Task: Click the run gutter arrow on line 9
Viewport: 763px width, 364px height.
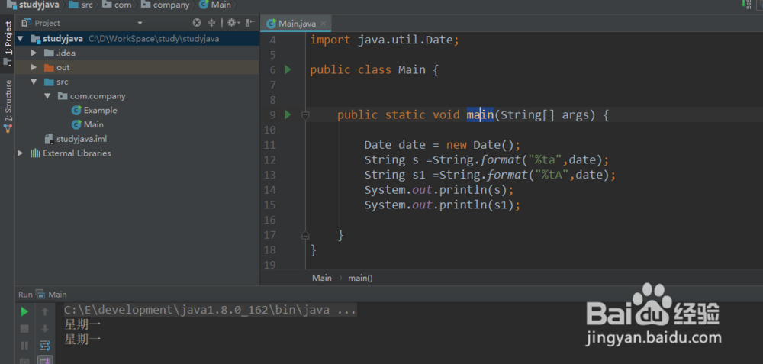Action: [x=288, y=114]
